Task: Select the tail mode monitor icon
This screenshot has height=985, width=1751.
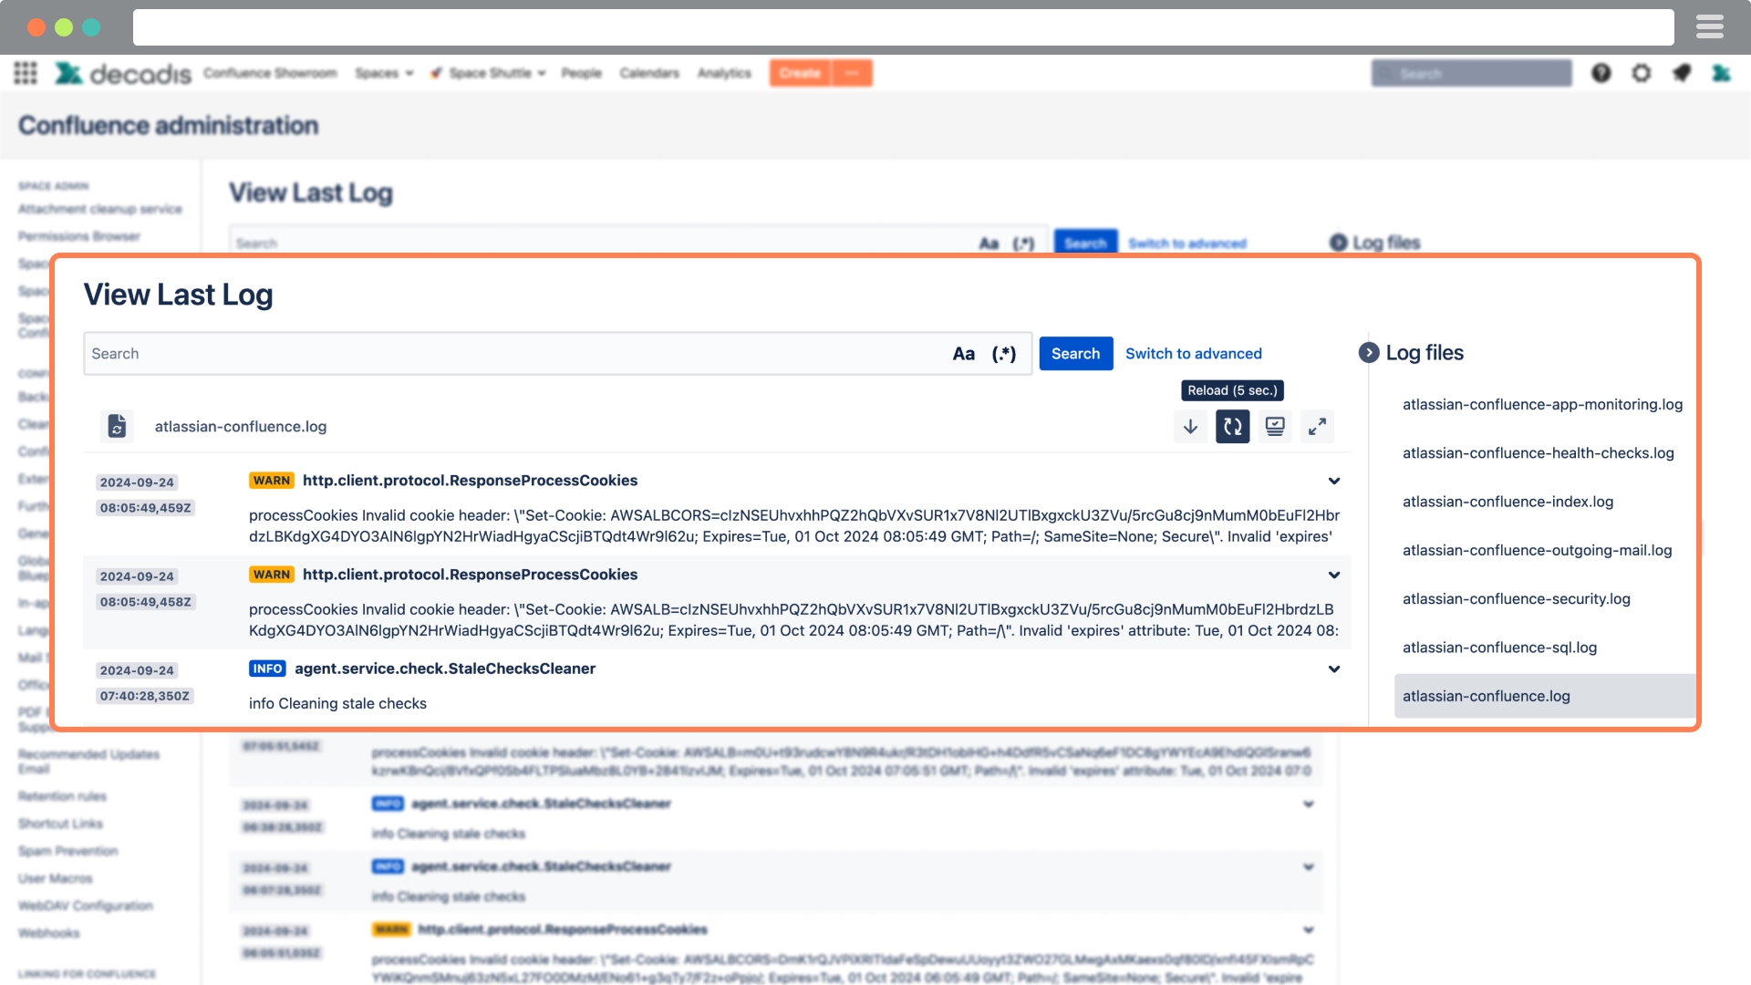Action: tap(1274, 426)
